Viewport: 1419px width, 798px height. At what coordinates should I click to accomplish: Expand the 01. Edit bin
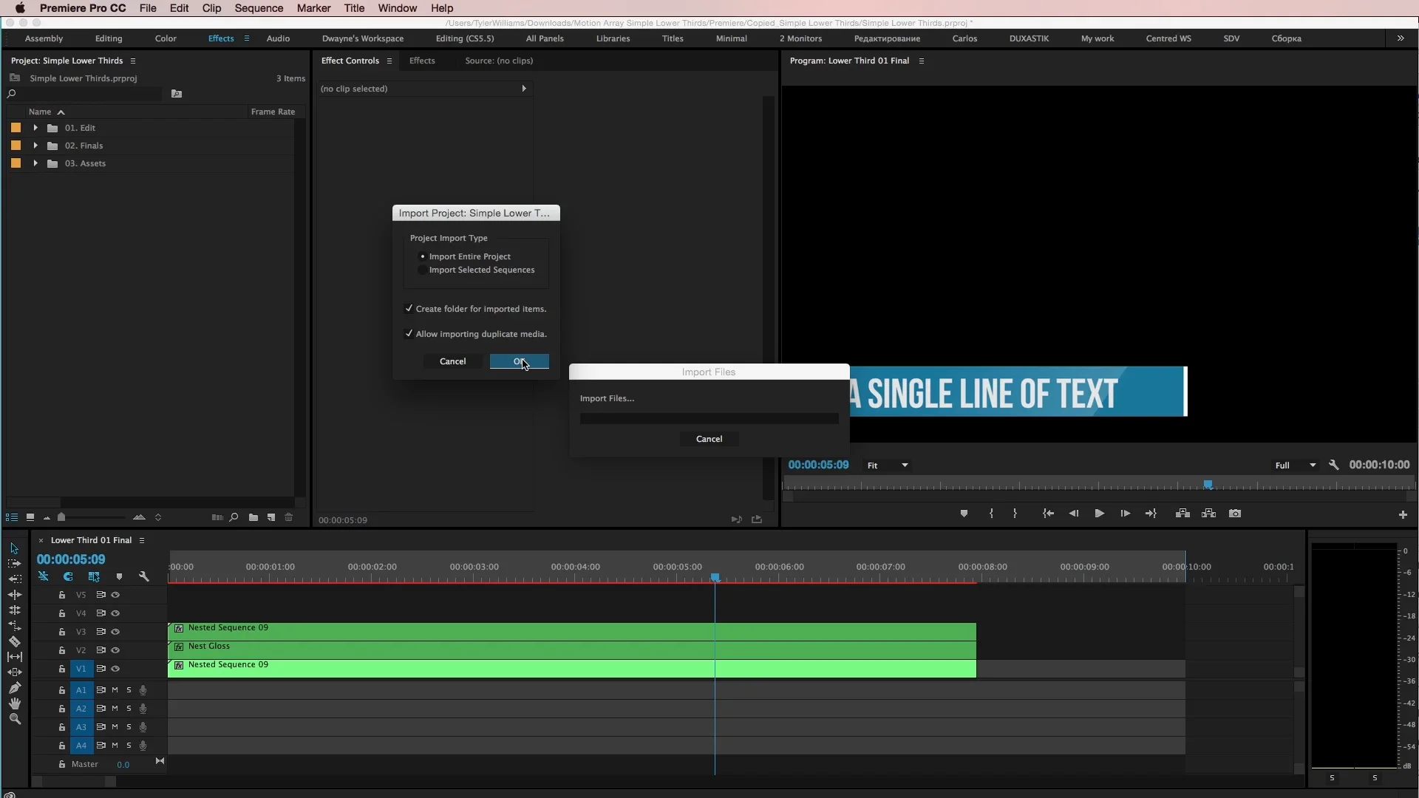click(x=35, y=128)
